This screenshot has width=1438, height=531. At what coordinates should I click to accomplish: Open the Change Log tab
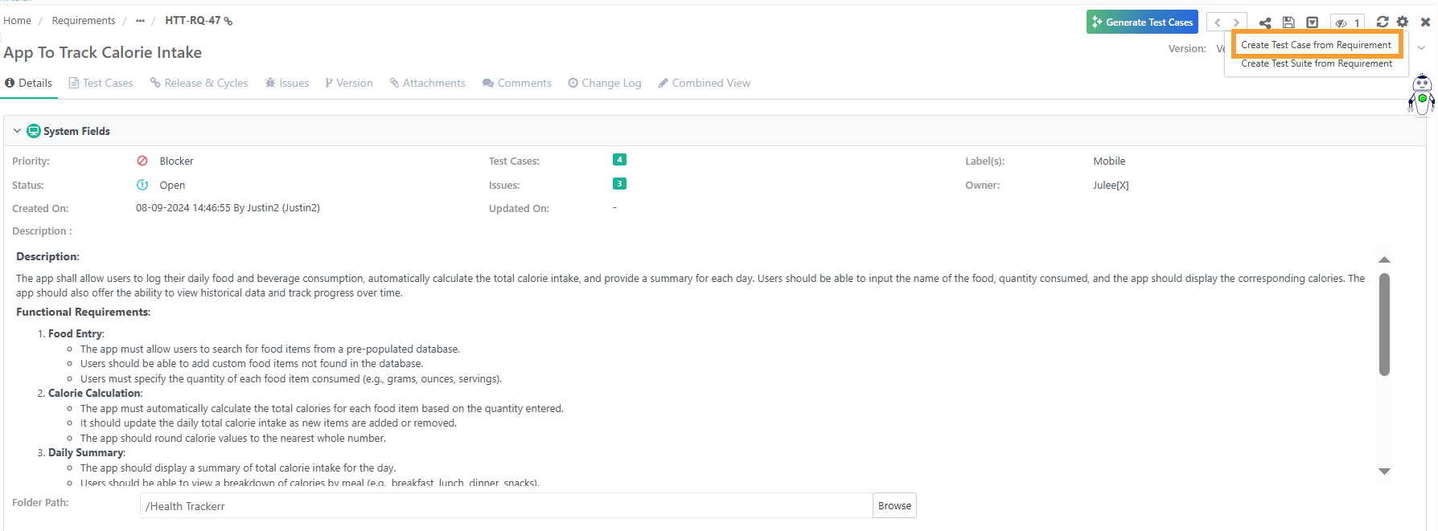(x=604, y=83)
